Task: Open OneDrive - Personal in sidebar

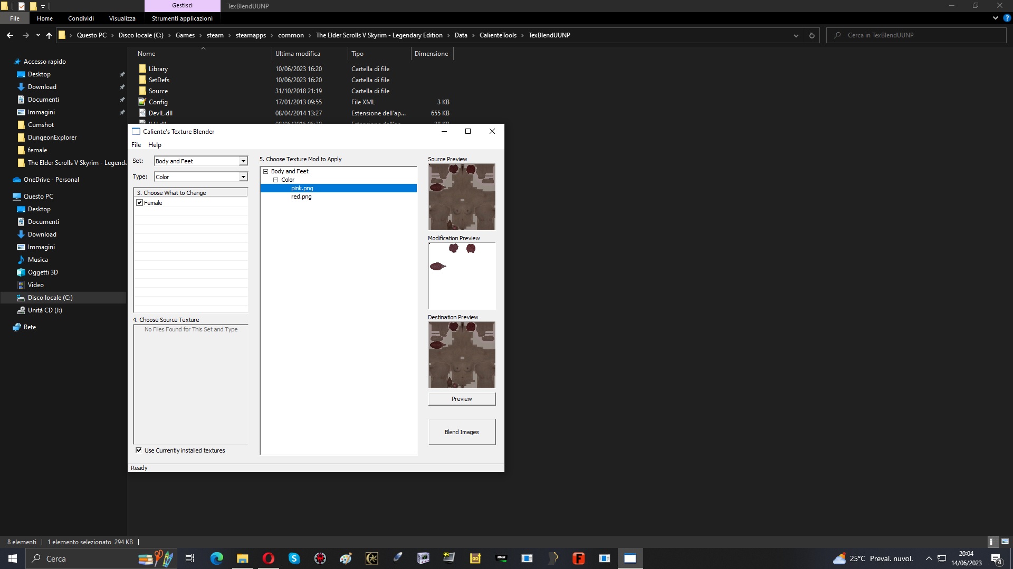Action: 51,180
